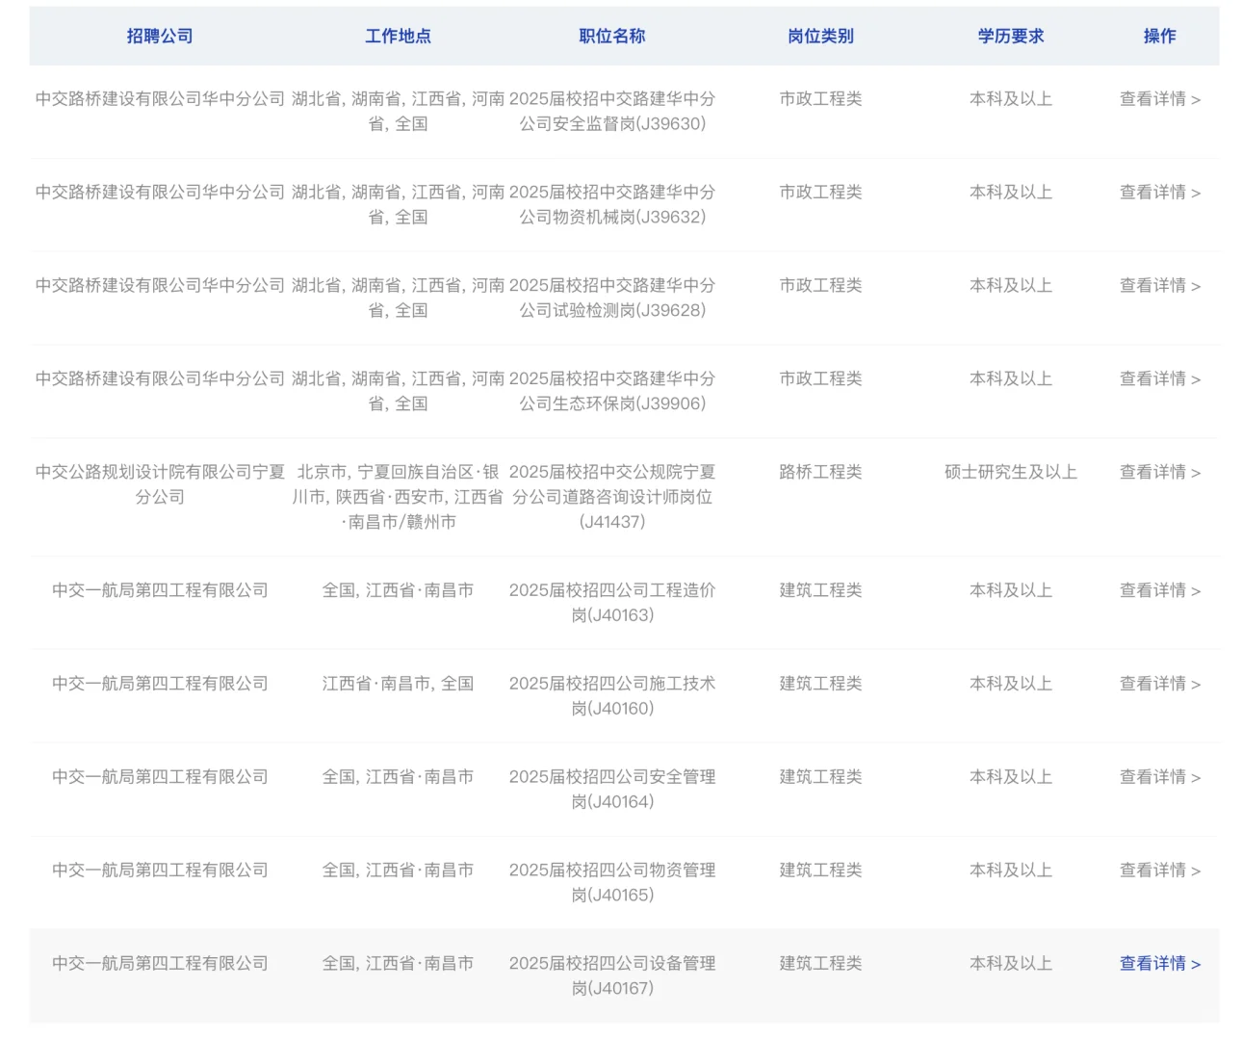Select job title 施工技术岗(J40160)

[612, 696]
